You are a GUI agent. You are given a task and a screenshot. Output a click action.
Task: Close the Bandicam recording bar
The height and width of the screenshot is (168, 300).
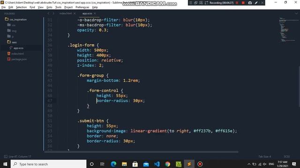(262, 3)
